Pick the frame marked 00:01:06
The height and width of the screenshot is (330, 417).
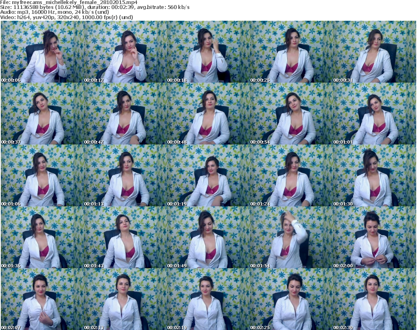click(42, 176)
